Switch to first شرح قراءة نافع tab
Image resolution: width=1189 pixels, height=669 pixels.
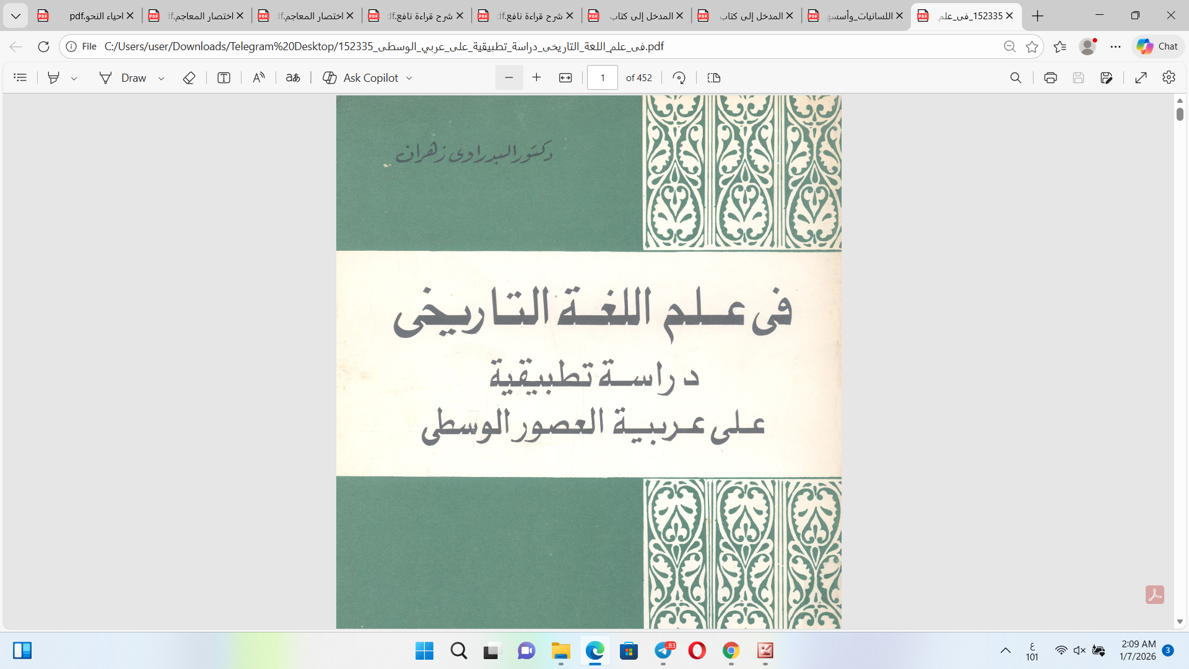(x=416, y=16)
